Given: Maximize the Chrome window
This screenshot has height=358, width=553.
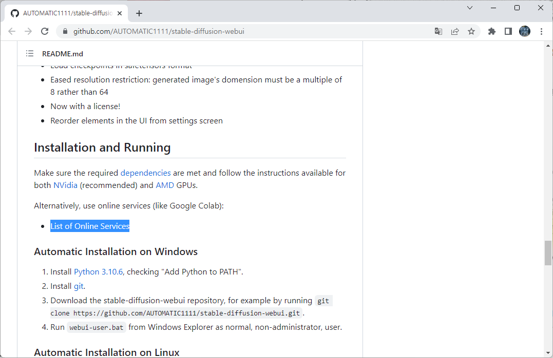Looking at the screenshot, I should 517,8.
